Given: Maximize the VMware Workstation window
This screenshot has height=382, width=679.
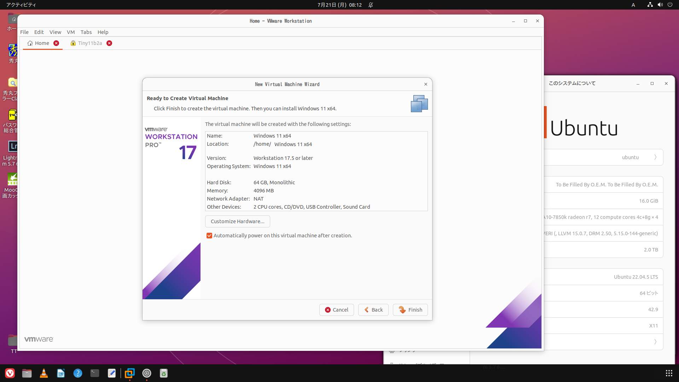Looking at the screenshot, I should pos(526,21).
